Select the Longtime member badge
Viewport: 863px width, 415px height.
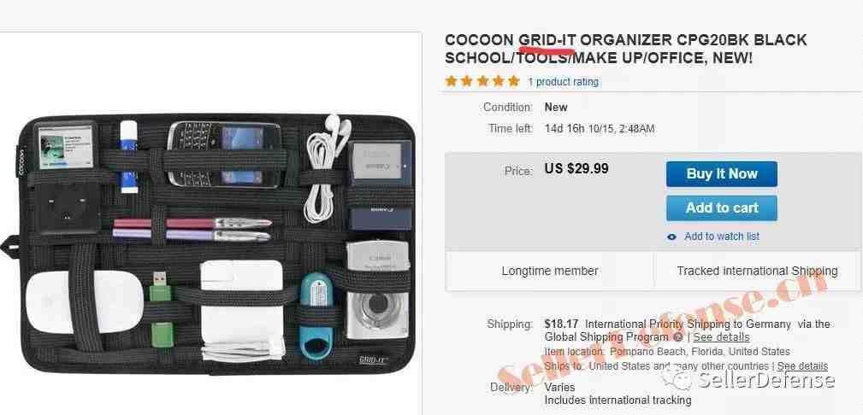(x=549, y=271)
